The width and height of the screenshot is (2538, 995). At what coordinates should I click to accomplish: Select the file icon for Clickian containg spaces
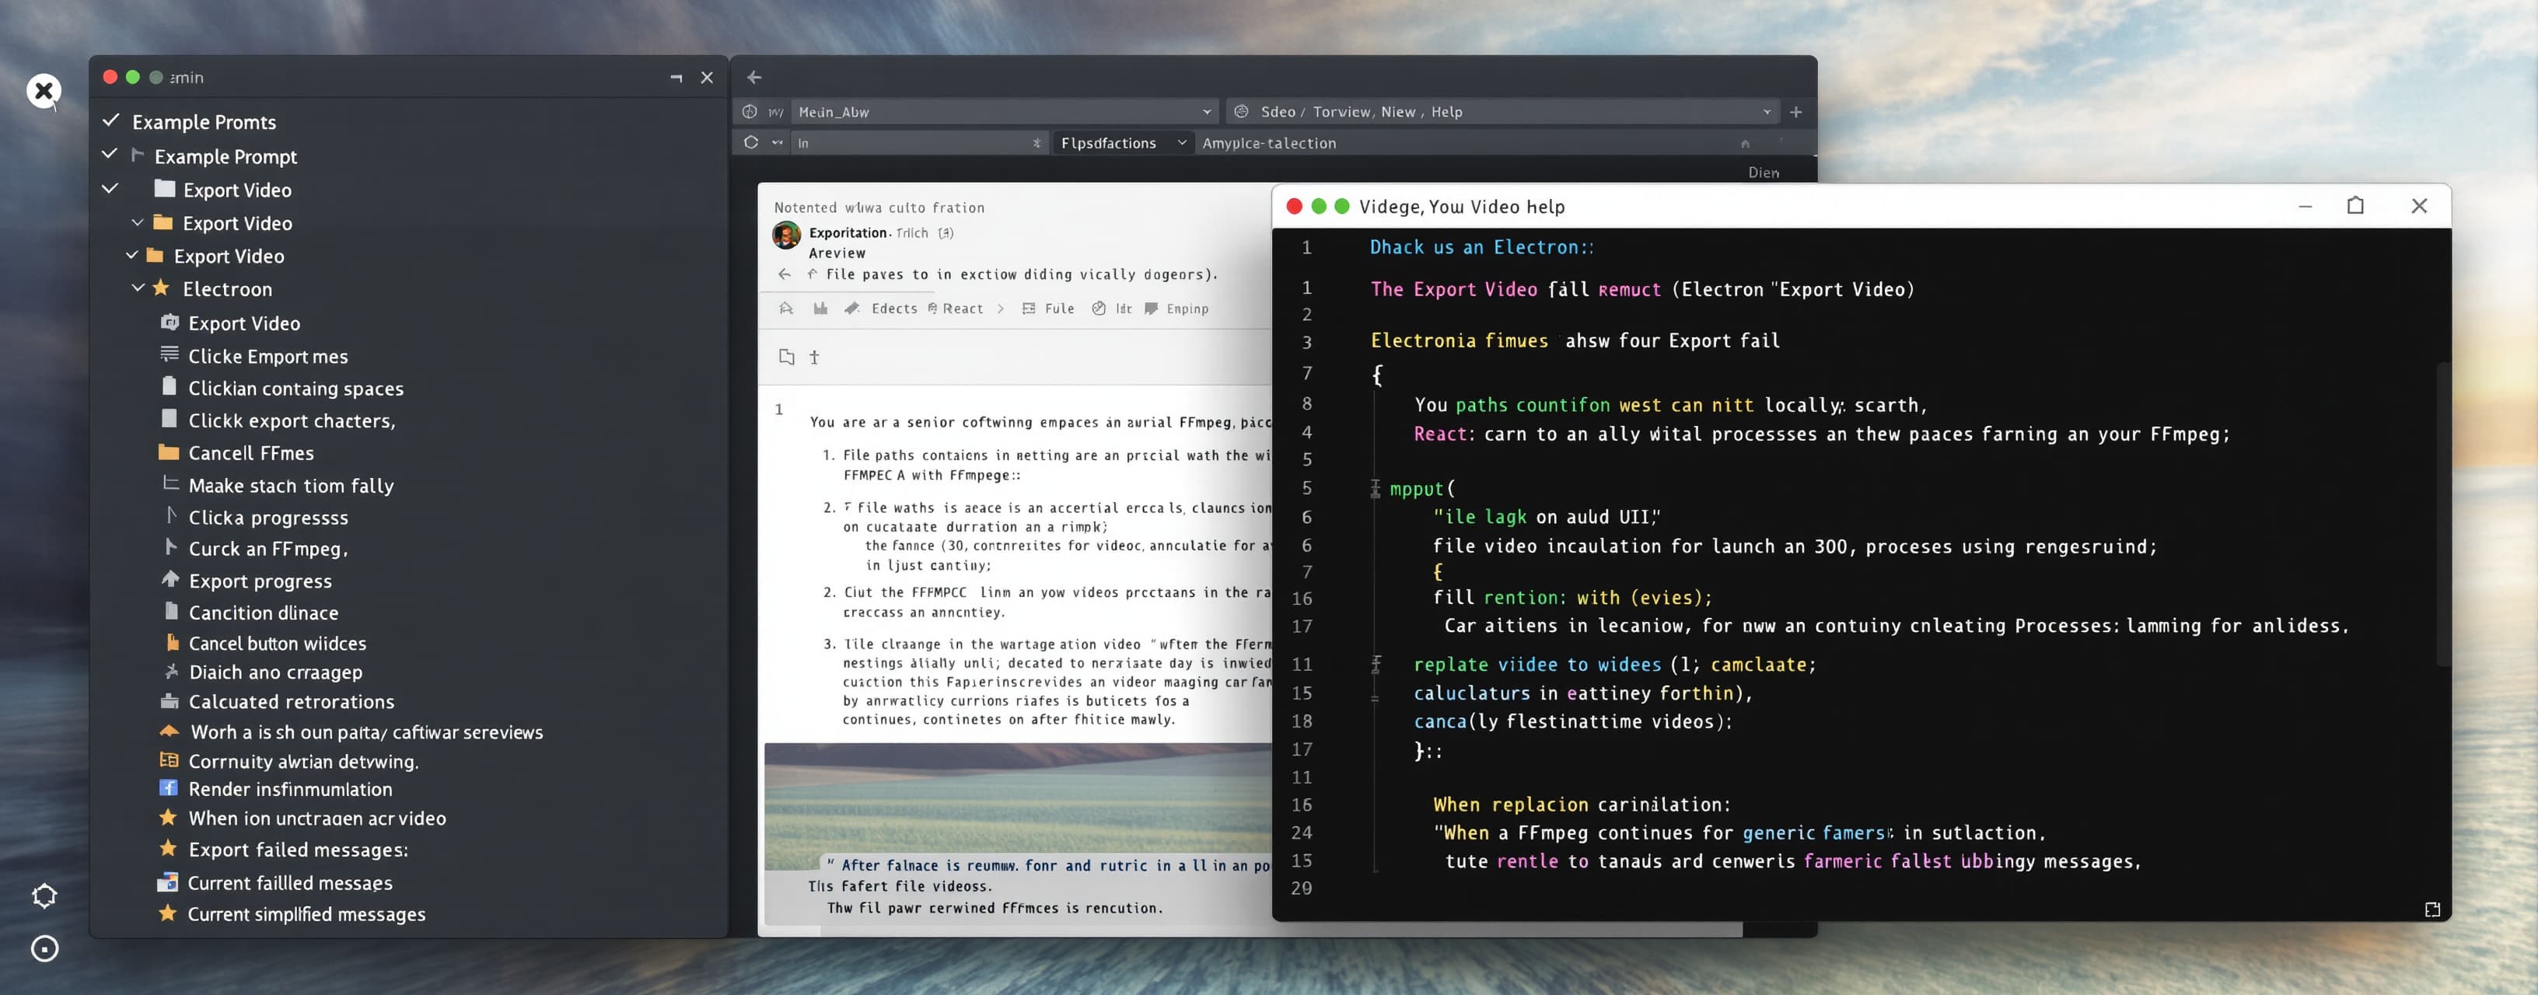170,386
